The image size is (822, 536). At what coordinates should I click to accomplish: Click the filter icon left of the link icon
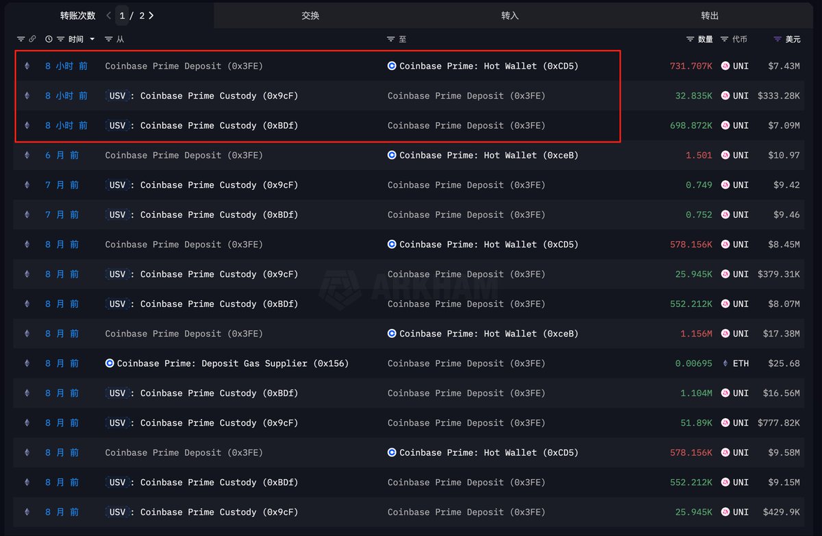[21, 39]
